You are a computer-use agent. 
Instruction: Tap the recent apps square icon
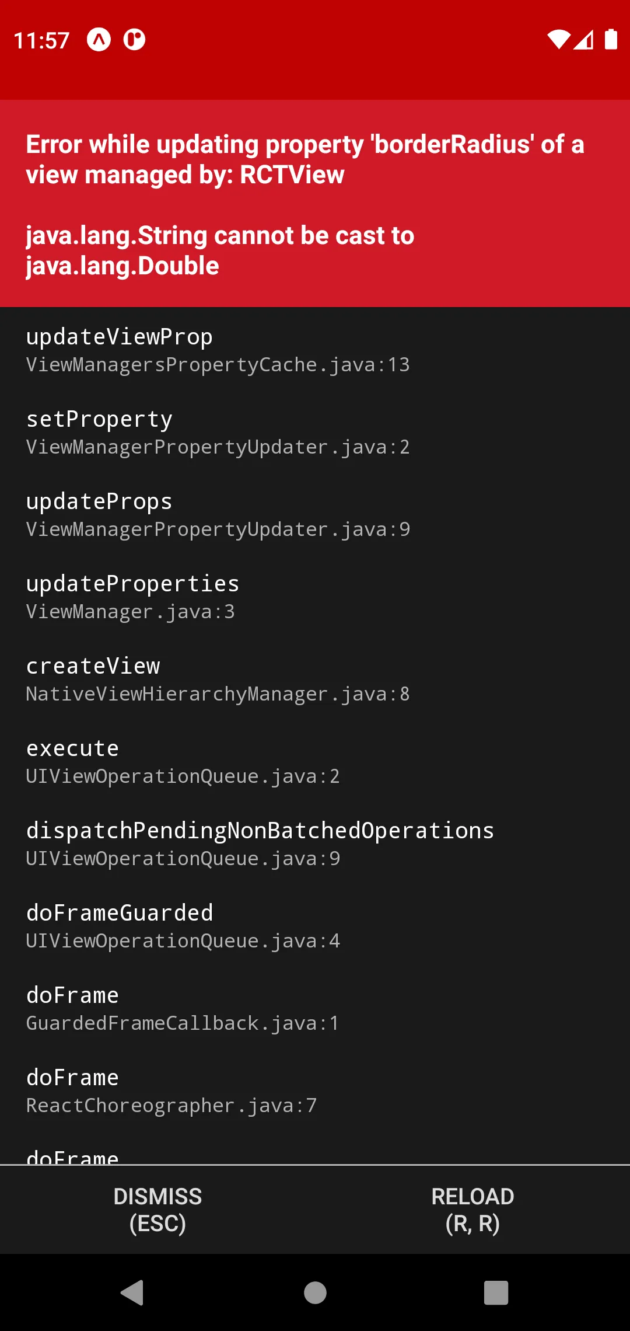(x=496, y=1292)
